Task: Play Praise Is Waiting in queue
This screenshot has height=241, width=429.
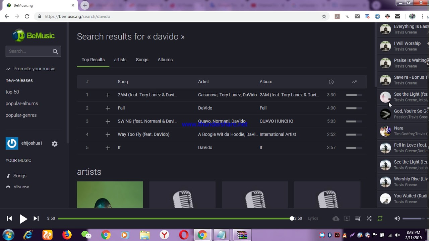Action: pyautogui.click(x=403, y=63)
